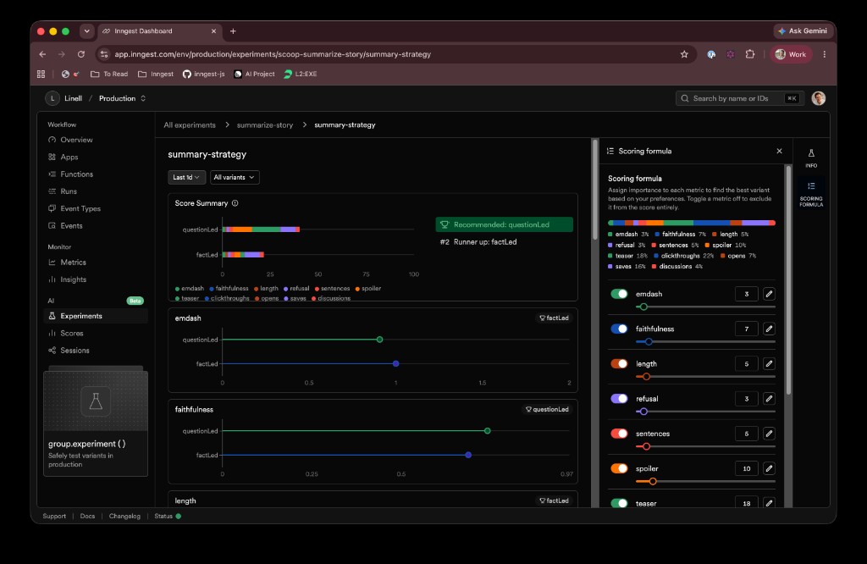This screenshot has height=564, width=867.
Task: Open a new browser tab
Action: [x=233, y=31]
